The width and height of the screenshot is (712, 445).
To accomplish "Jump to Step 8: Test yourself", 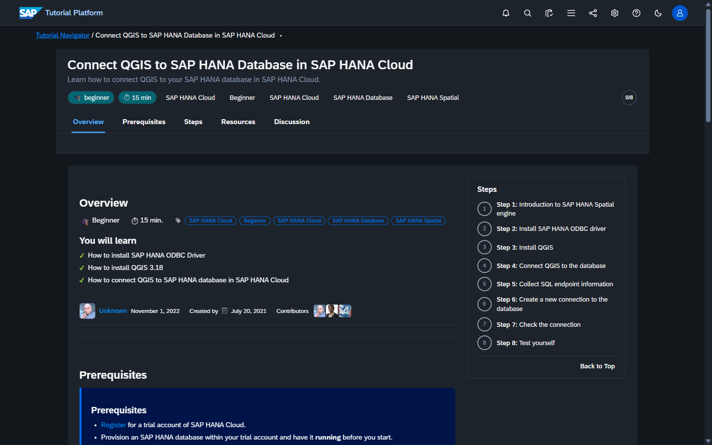I will tap(526, 343).
